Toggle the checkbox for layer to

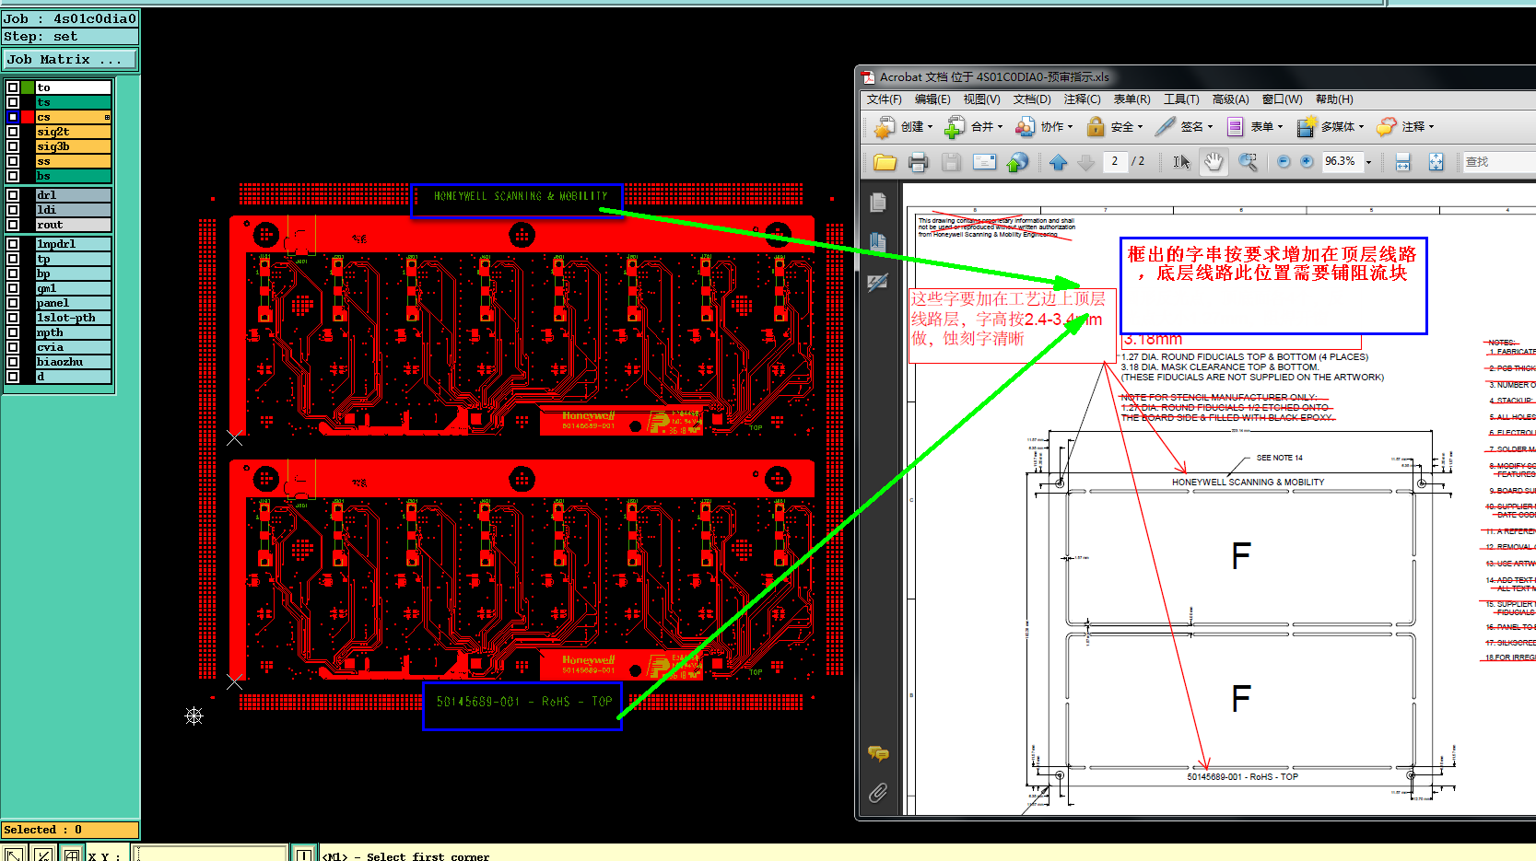tap(13, 87)
